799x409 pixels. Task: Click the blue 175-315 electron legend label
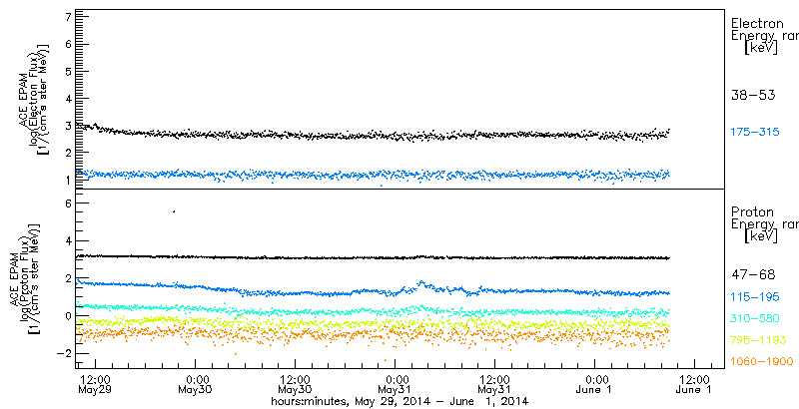[x=755, y=133]
